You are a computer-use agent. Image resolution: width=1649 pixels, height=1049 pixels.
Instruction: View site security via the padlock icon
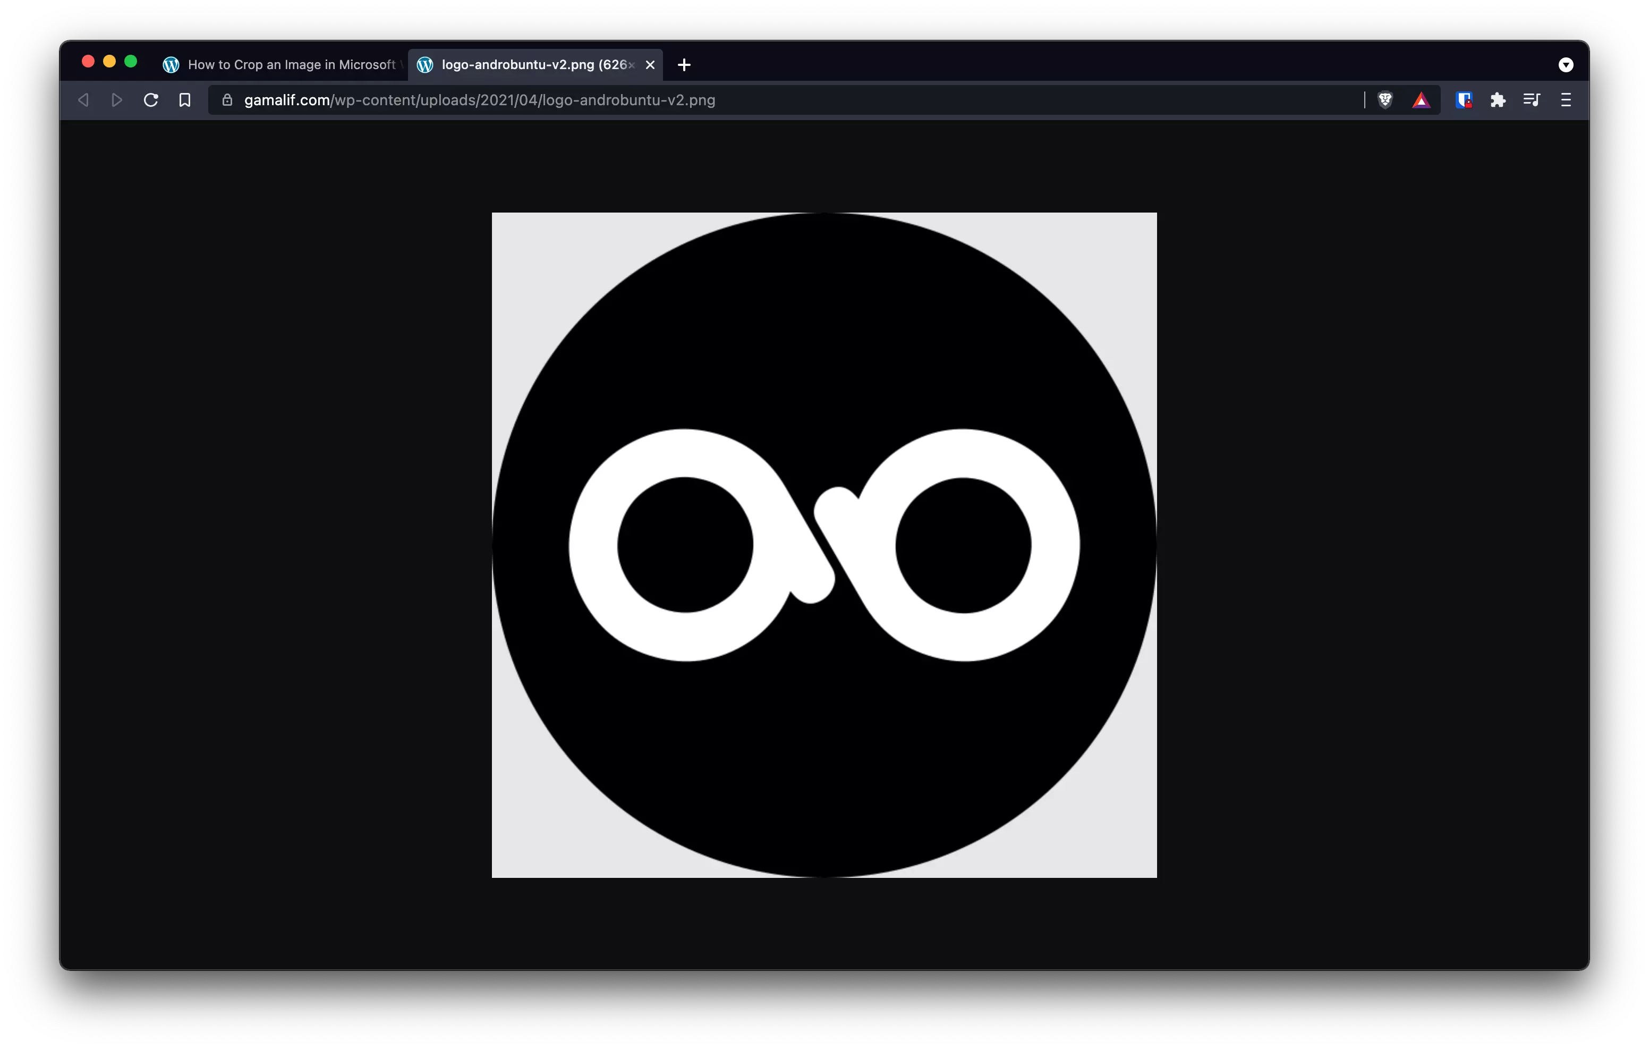pos(228,100)
